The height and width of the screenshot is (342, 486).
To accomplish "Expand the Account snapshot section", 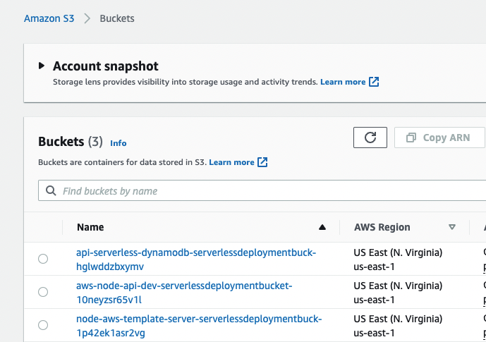I will (42, 66).
